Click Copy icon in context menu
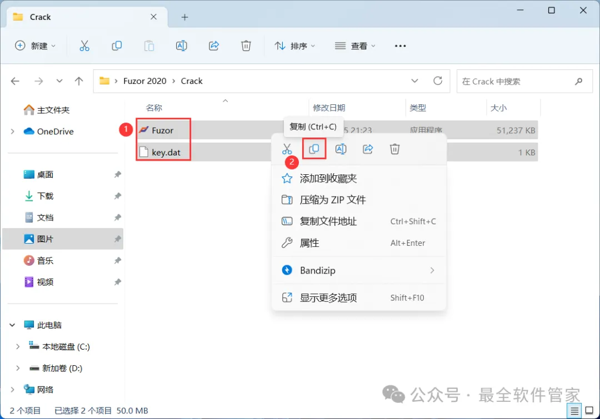 pos(314,149)
